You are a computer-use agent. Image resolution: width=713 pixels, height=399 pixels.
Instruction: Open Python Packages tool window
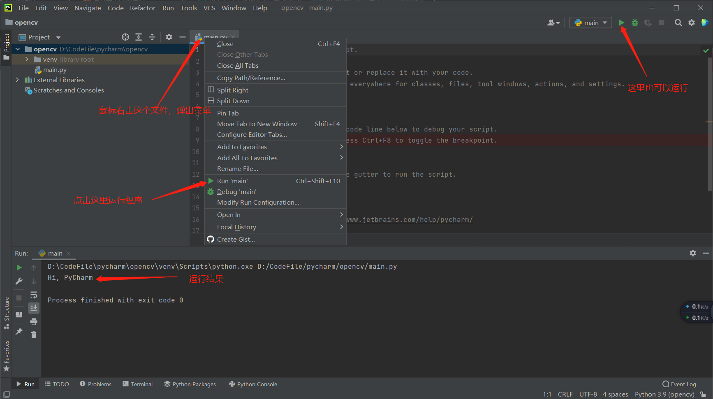(190, 384)
